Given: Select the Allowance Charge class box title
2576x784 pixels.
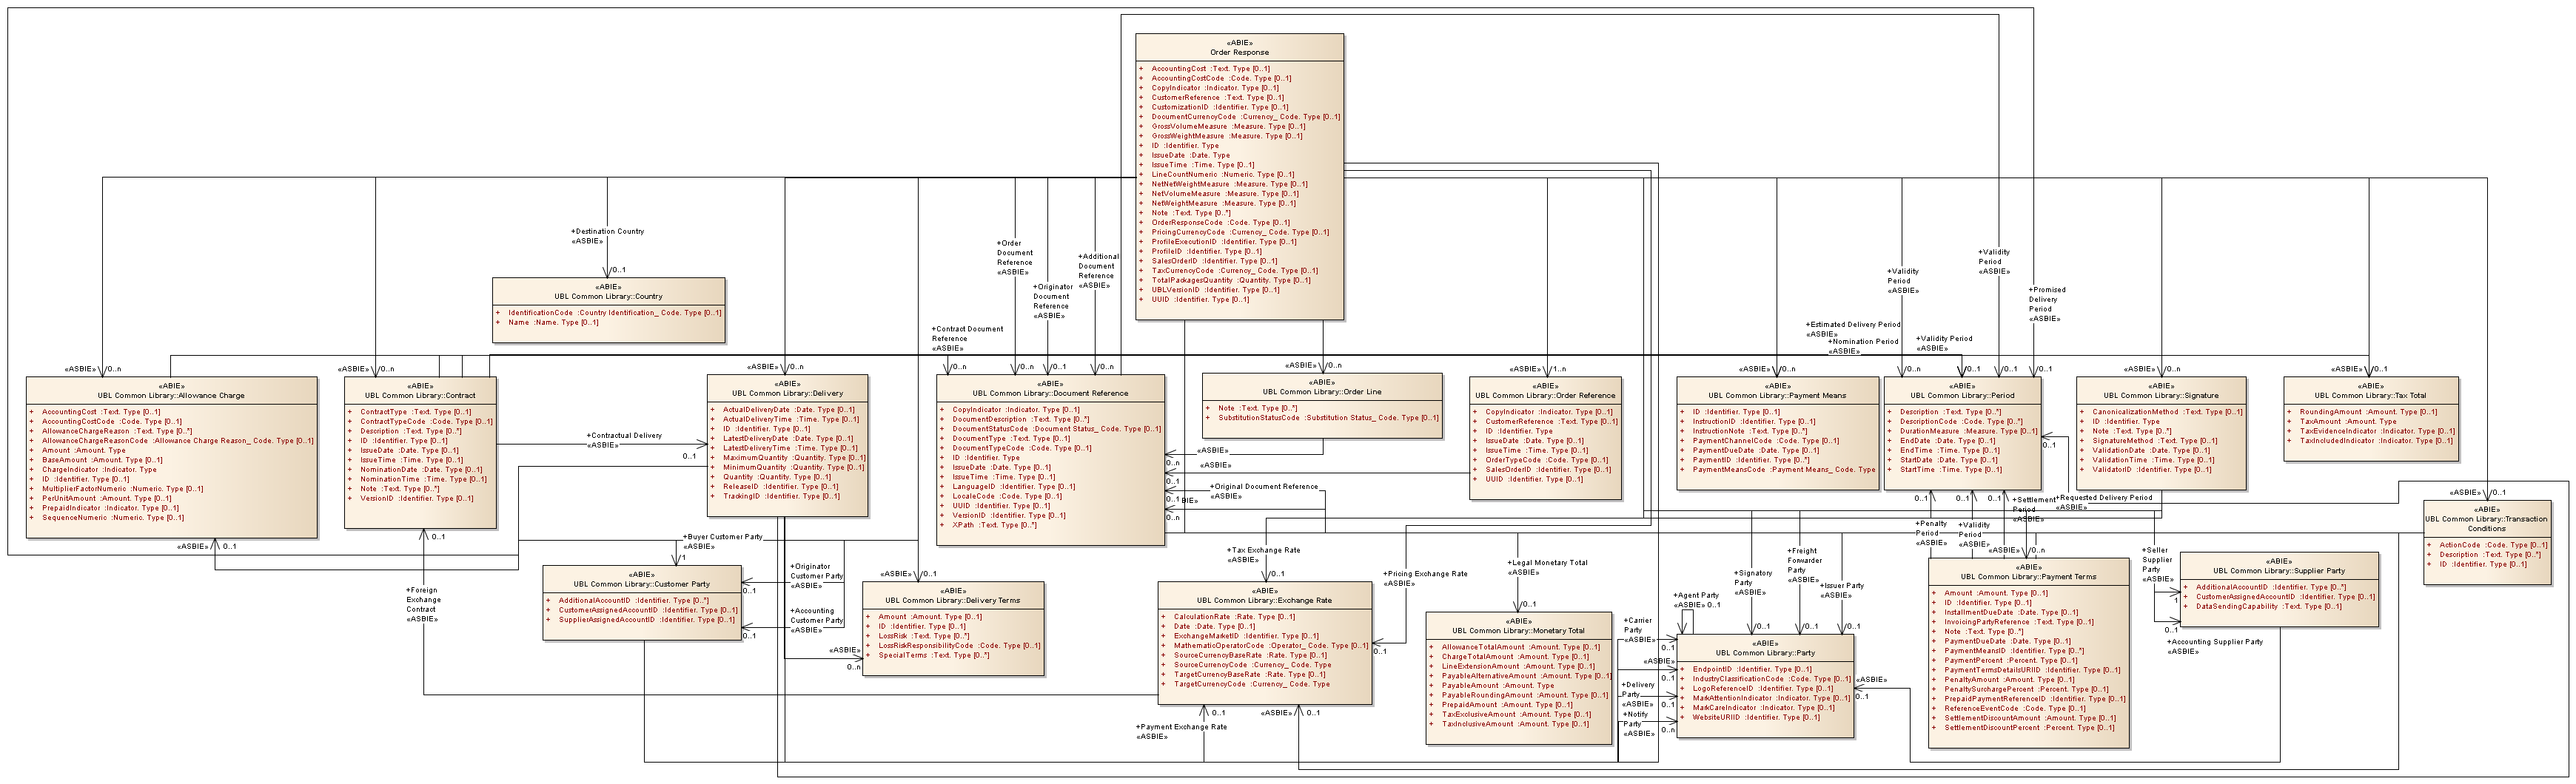Looking at the screenshot, I should tap(171, 396).
